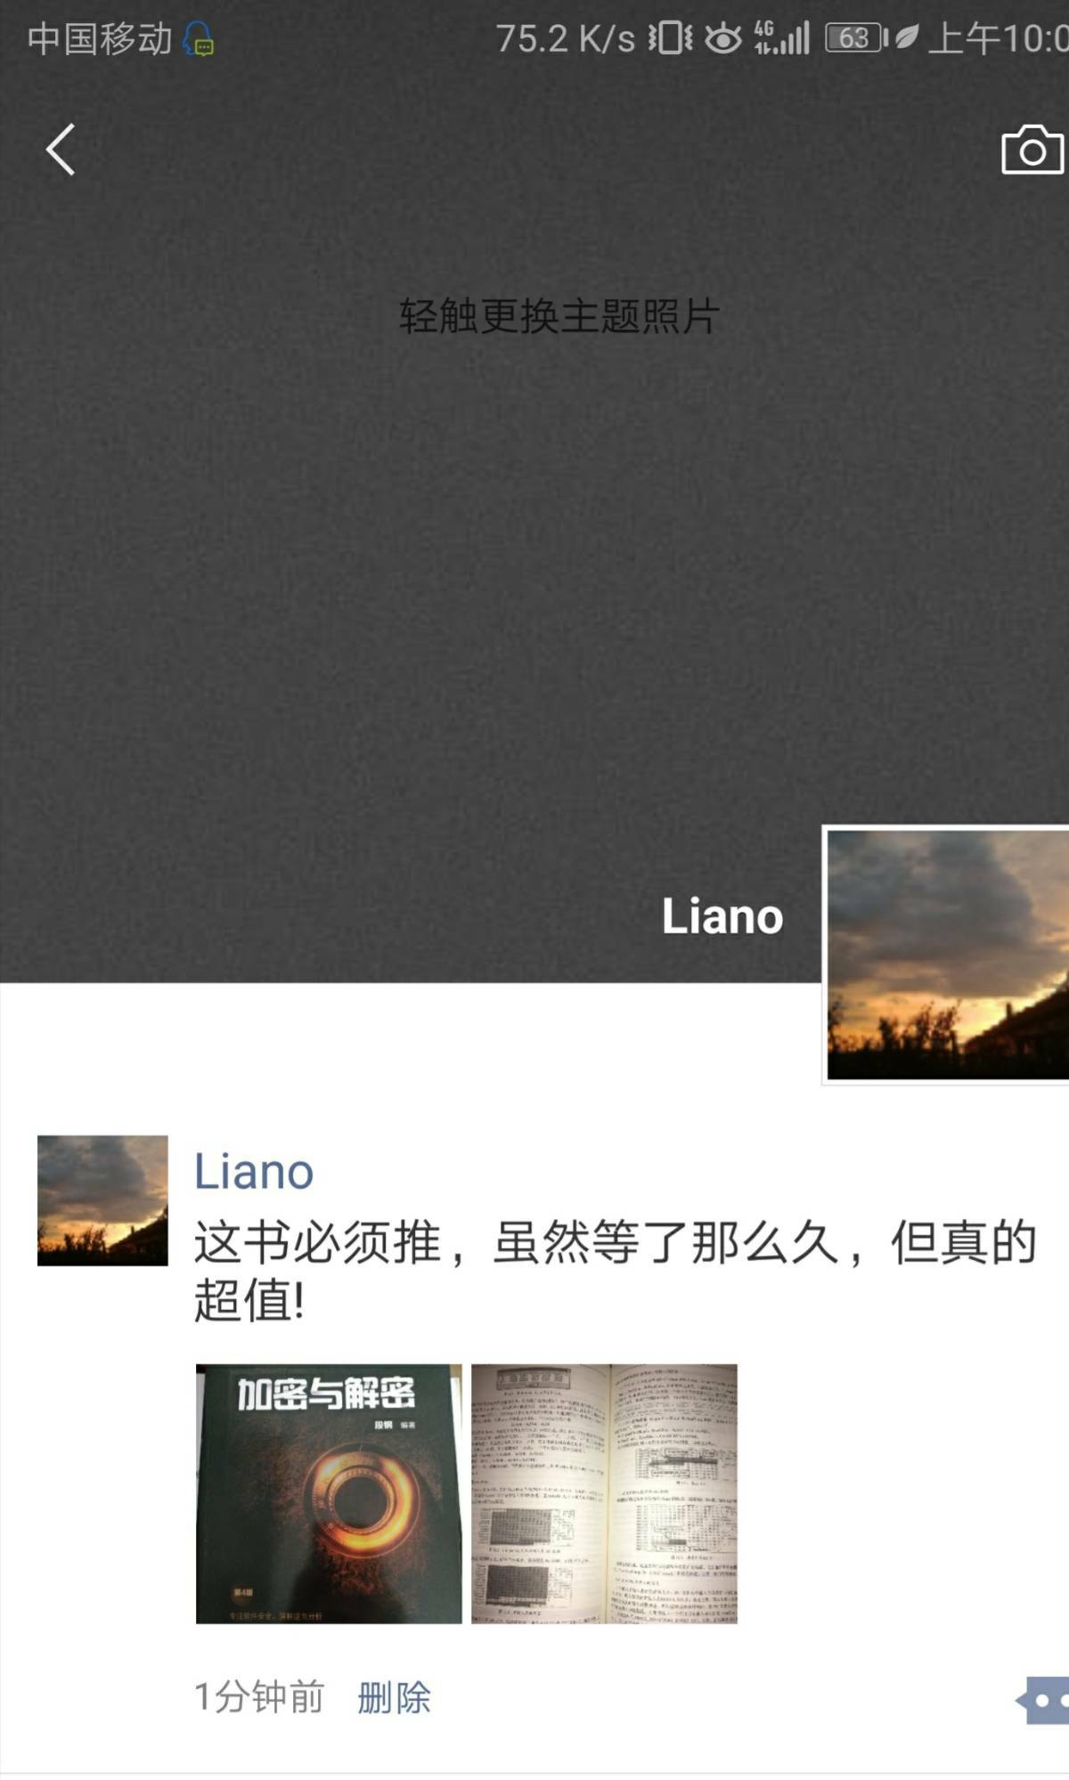The image size is (1069, 1780).
Task: Tap the battery indicator showing 63
Action: coord(857,38)
